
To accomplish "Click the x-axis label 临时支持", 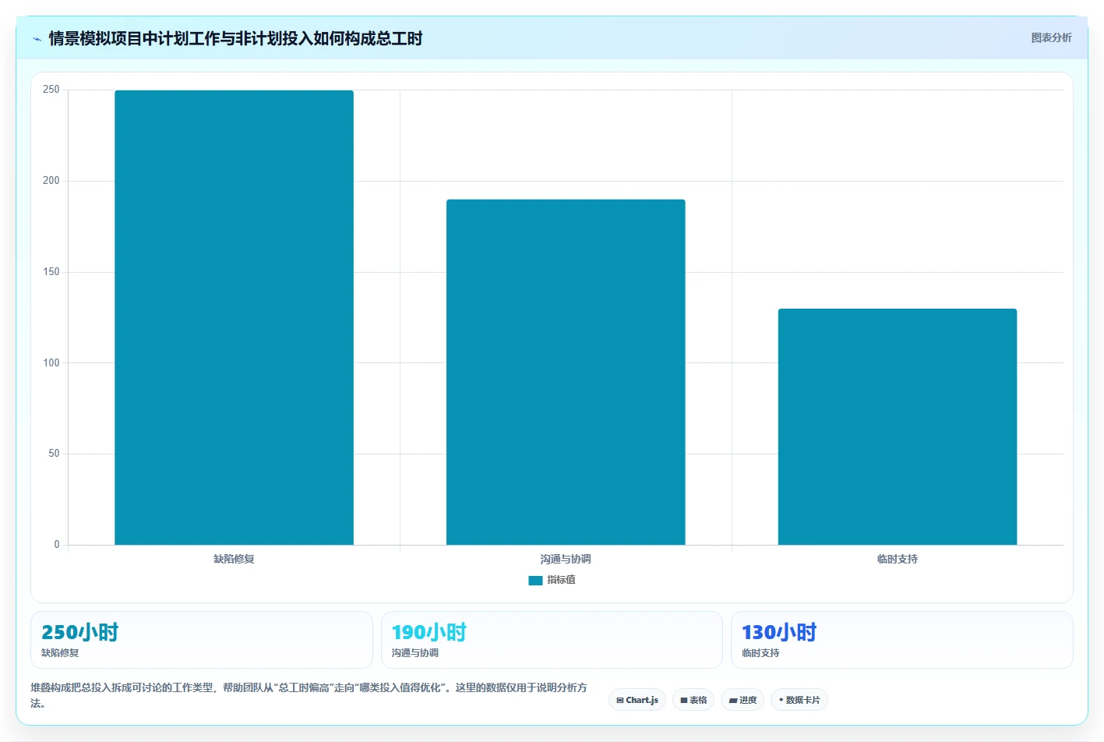I will [x=898, y=559].
